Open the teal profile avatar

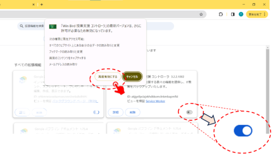[241, 14]
